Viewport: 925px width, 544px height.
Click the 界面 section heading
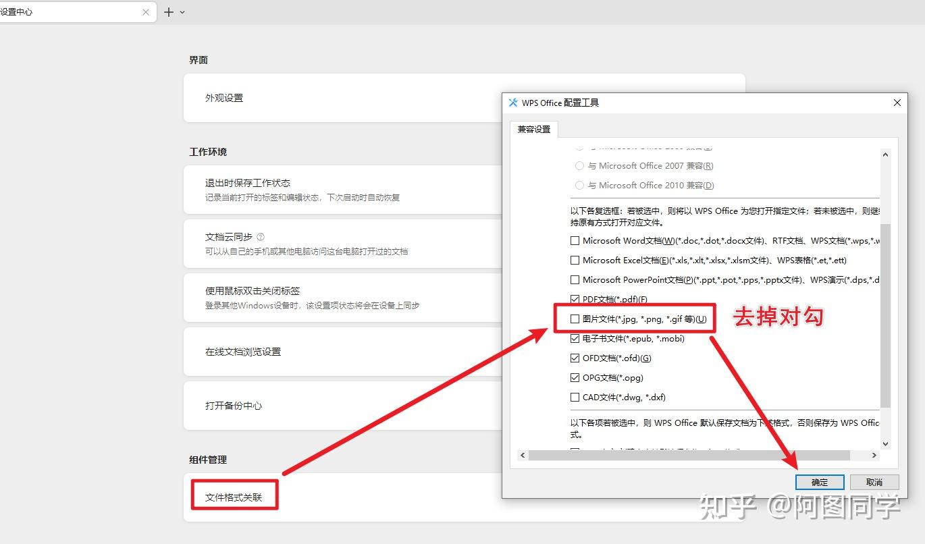[199, 60]
